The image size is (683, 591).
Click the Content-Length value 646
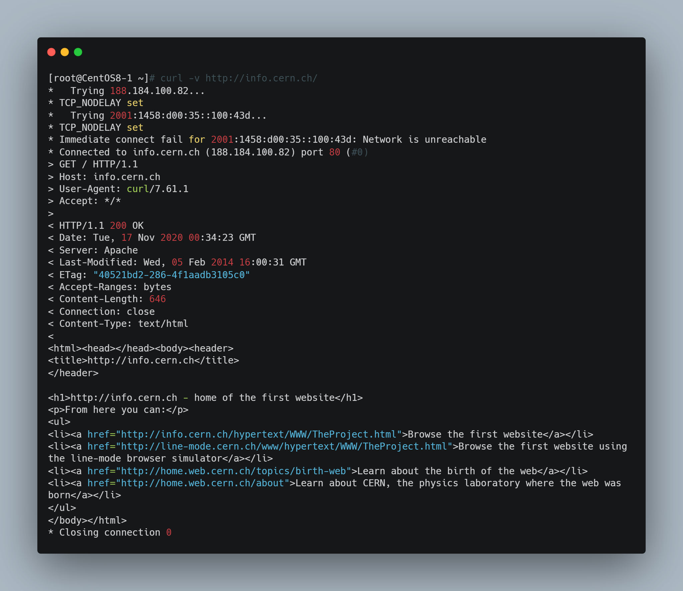click(x=157, y=299)
